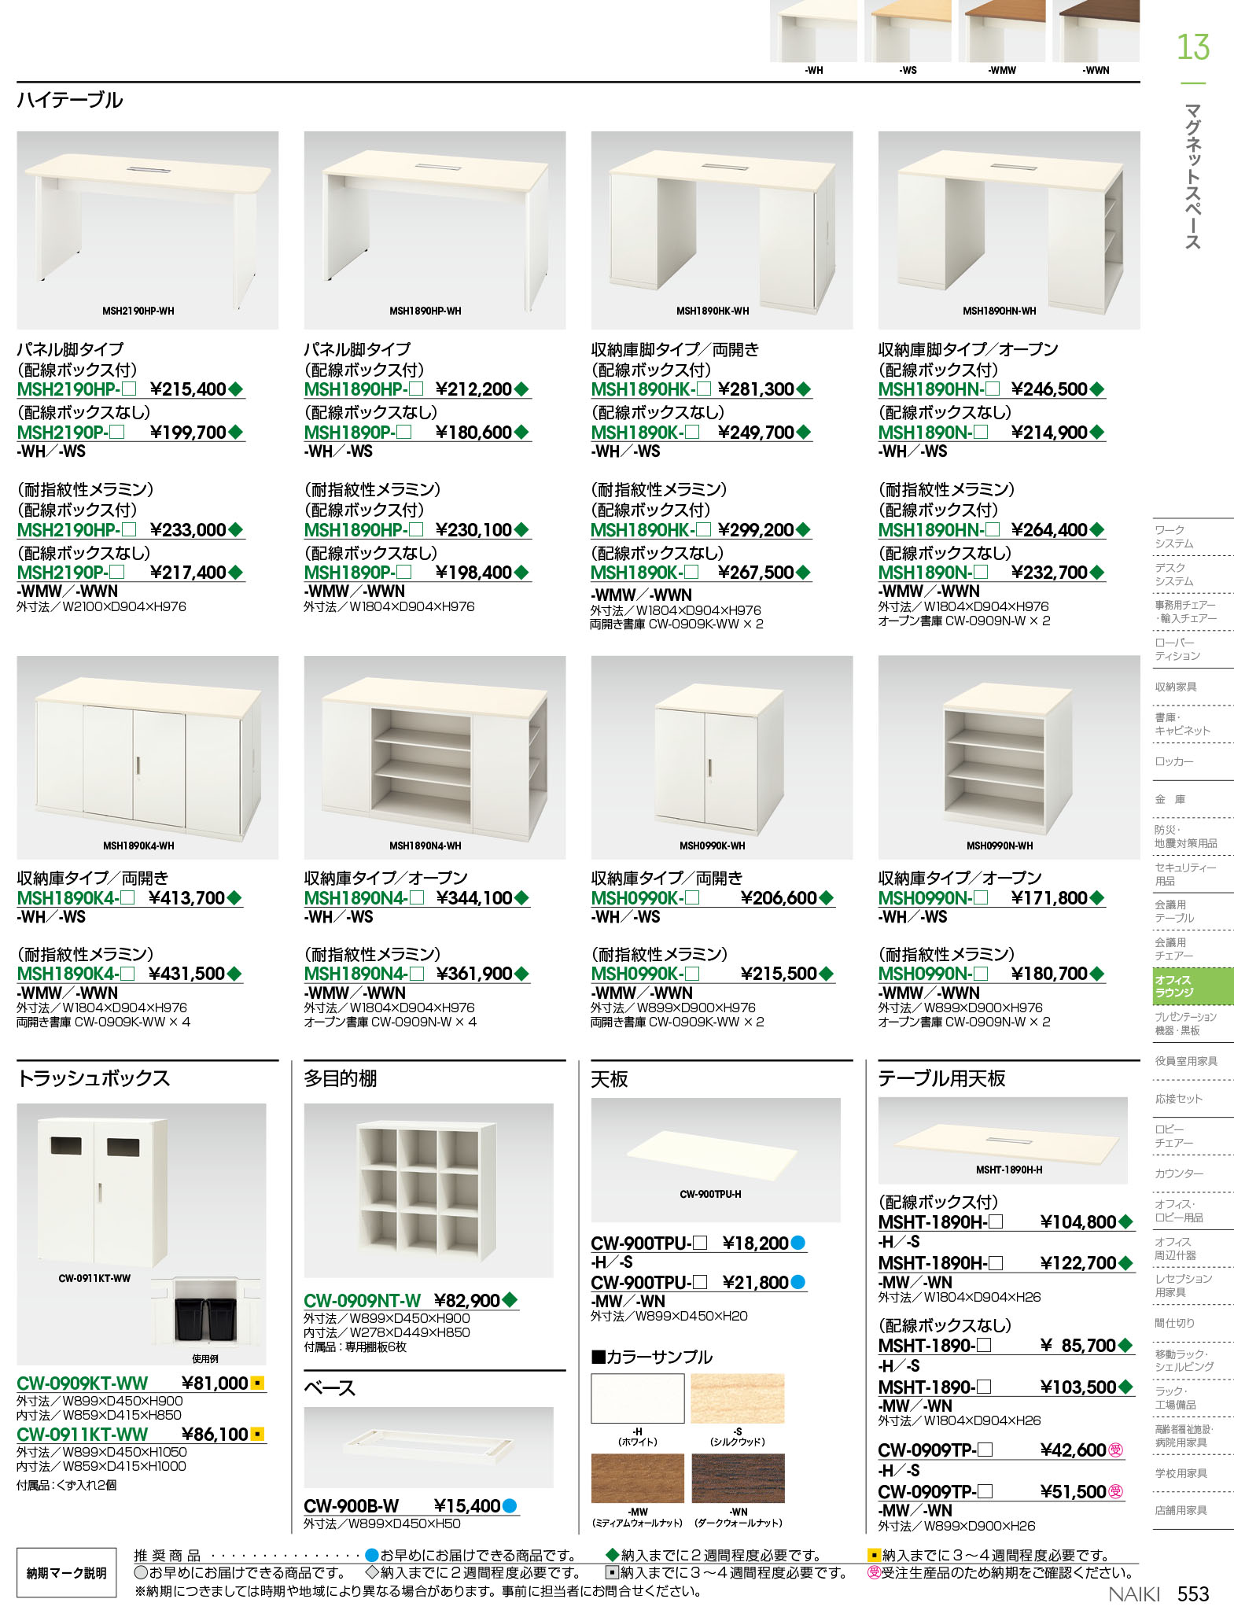Select the dark walnut -WN color sample
Viewport: 1234px width, 1610px height.
click(x=739, y=1479)
